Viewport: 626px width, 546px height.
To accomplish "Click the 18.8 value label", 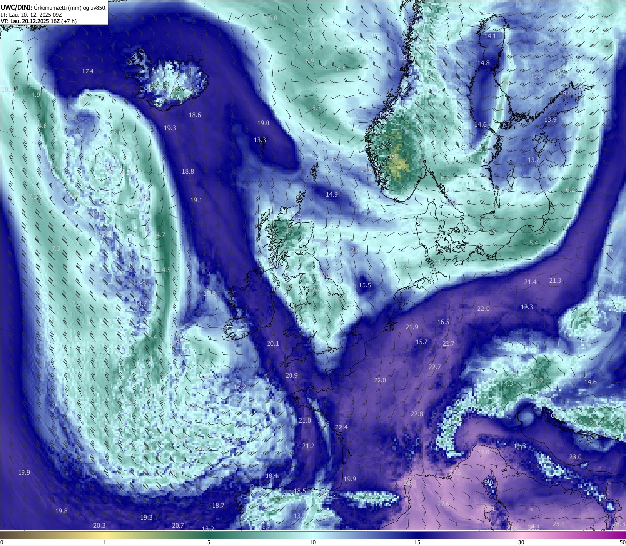I will tap(188, 172).
